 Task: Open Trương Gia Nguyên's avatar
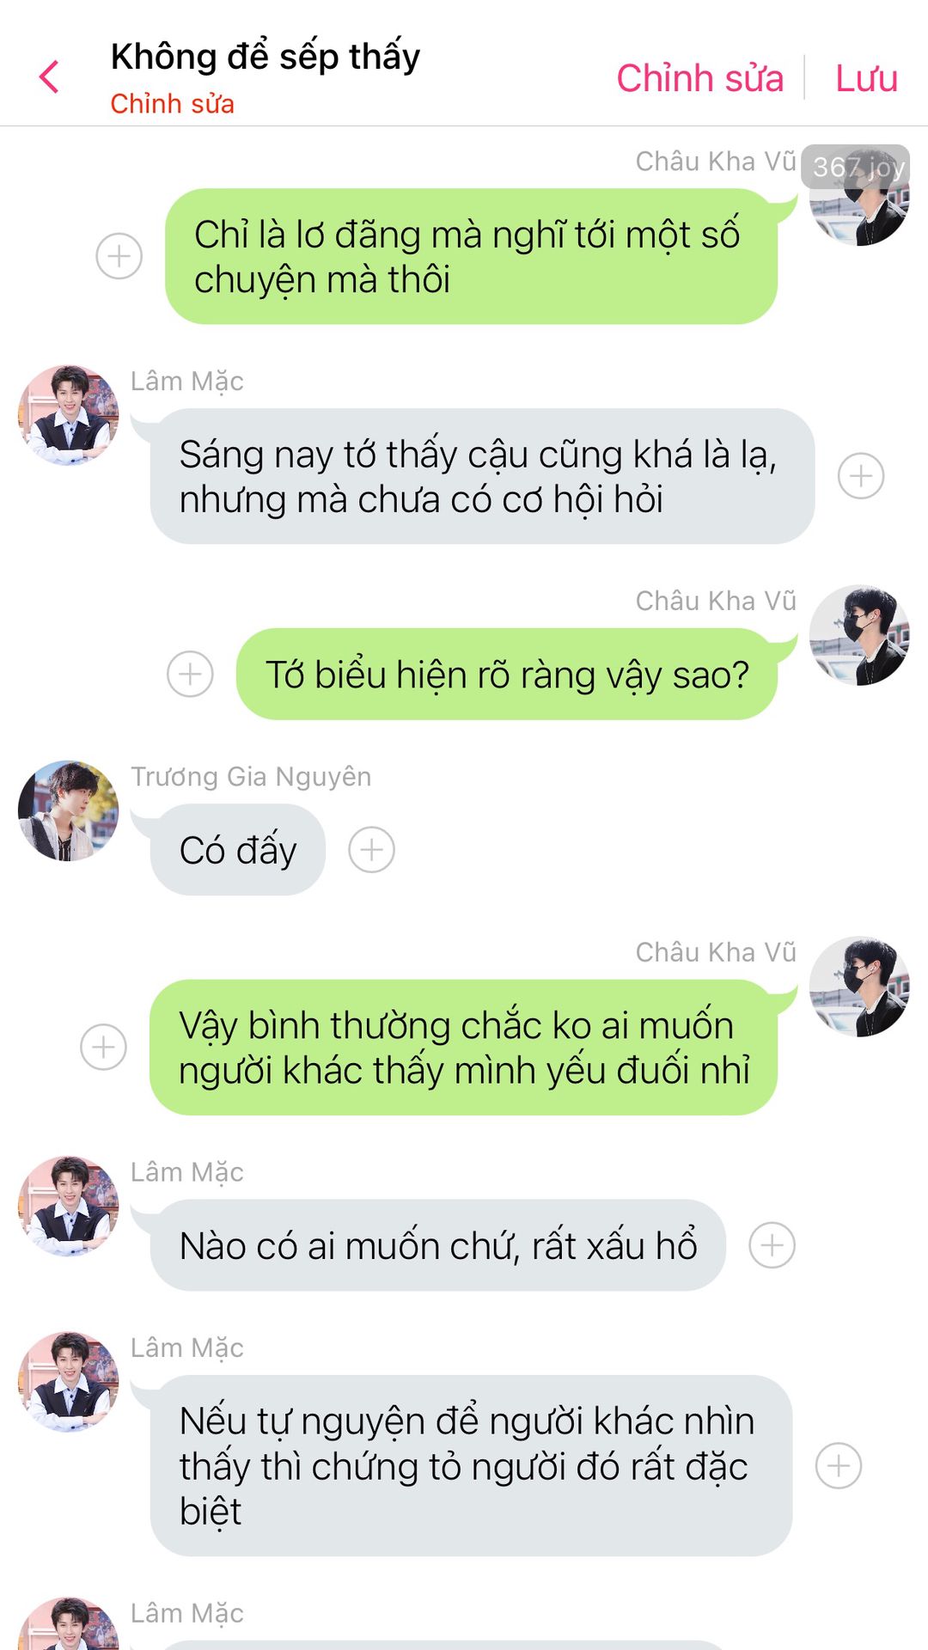point(69,810)
